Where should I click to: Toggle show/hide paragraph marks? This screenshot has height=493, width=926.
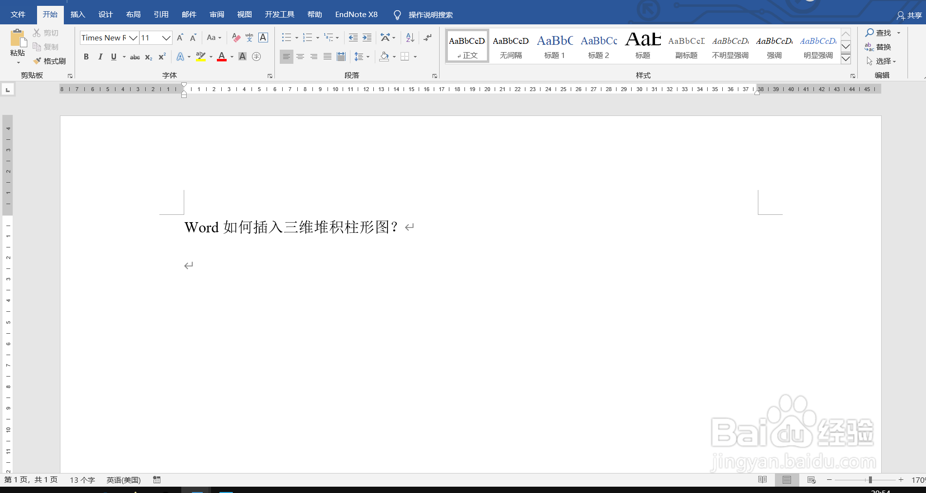pyautogui.click(x=427, y=38)
